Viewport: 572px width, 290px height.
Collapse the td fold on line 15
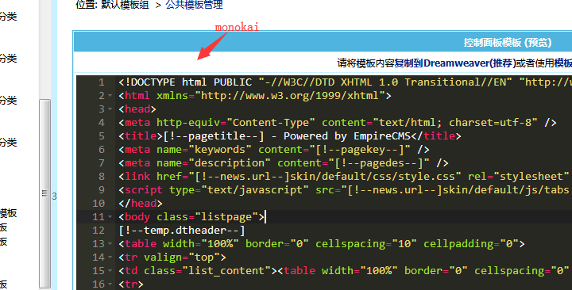(x=110, y=271)
